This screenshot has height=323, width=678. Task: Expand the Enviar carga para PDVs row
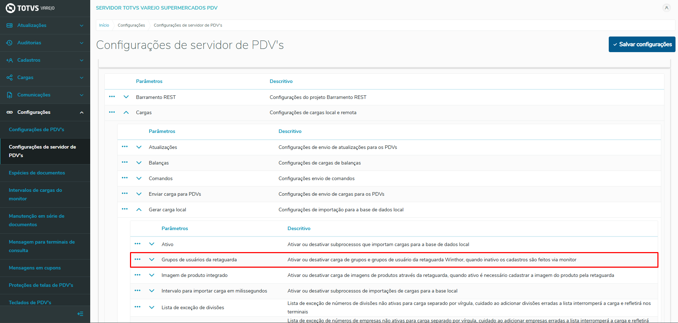pos(139,194)
